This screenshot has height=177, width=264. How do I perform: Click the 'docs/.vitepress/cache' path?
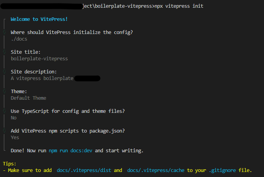(x=156, y=170)
